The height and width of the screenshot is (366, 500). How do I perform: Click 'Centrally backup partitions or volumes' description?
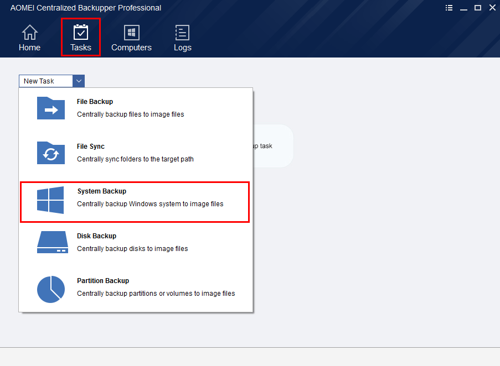[x=156, y=294]
